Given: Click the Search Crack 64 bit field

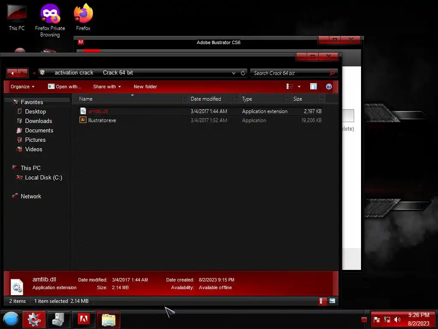Looking at the screenshot, I should [x=290, y=73].
